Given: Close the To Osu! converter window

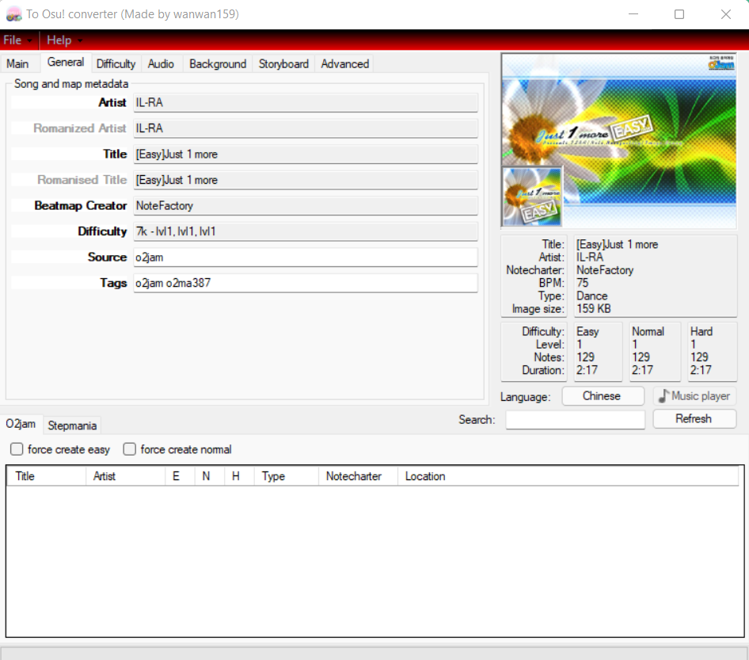Looking at the screenshot, I should 725,14.
